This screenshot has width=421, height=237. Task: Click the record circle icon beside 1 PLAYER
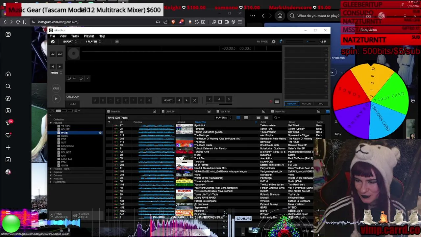(x=117, y=41)
